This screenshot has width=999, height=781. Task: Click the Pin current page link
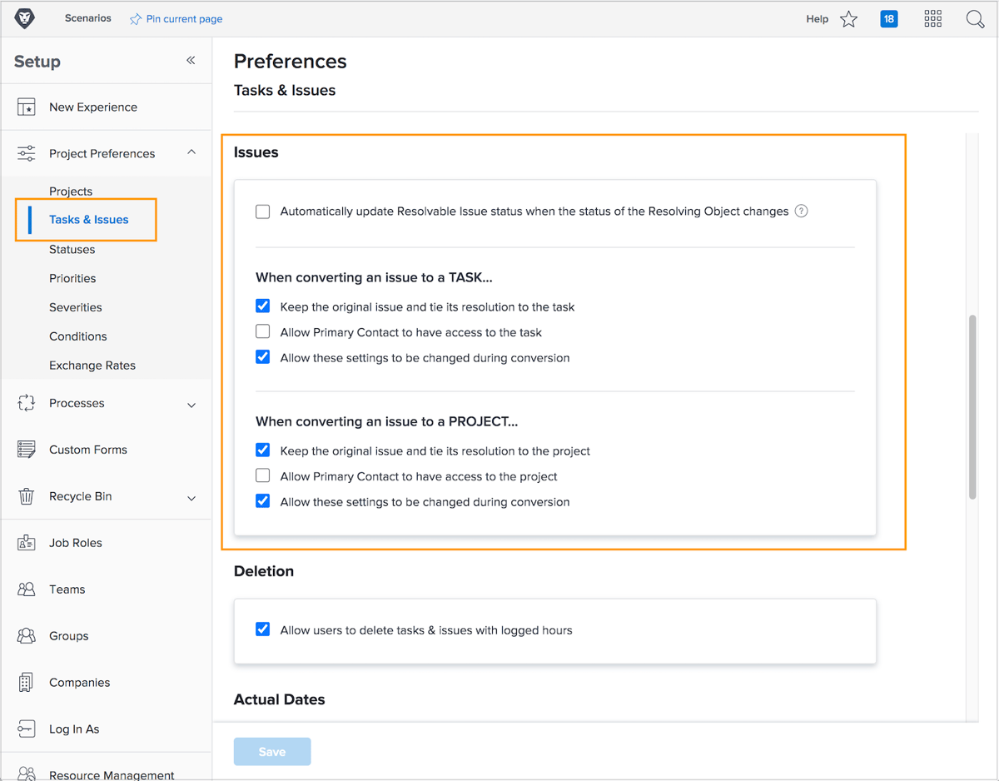(176, 18)
